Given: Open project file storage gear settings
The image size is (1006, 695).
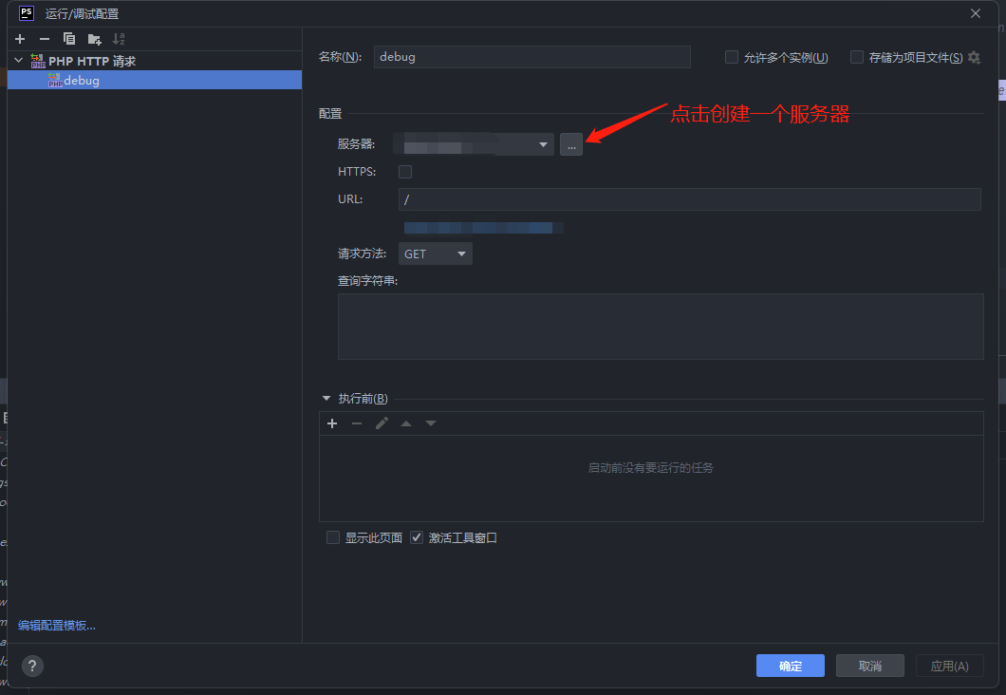Looking at the screenshot, I should tap(974, 57).
